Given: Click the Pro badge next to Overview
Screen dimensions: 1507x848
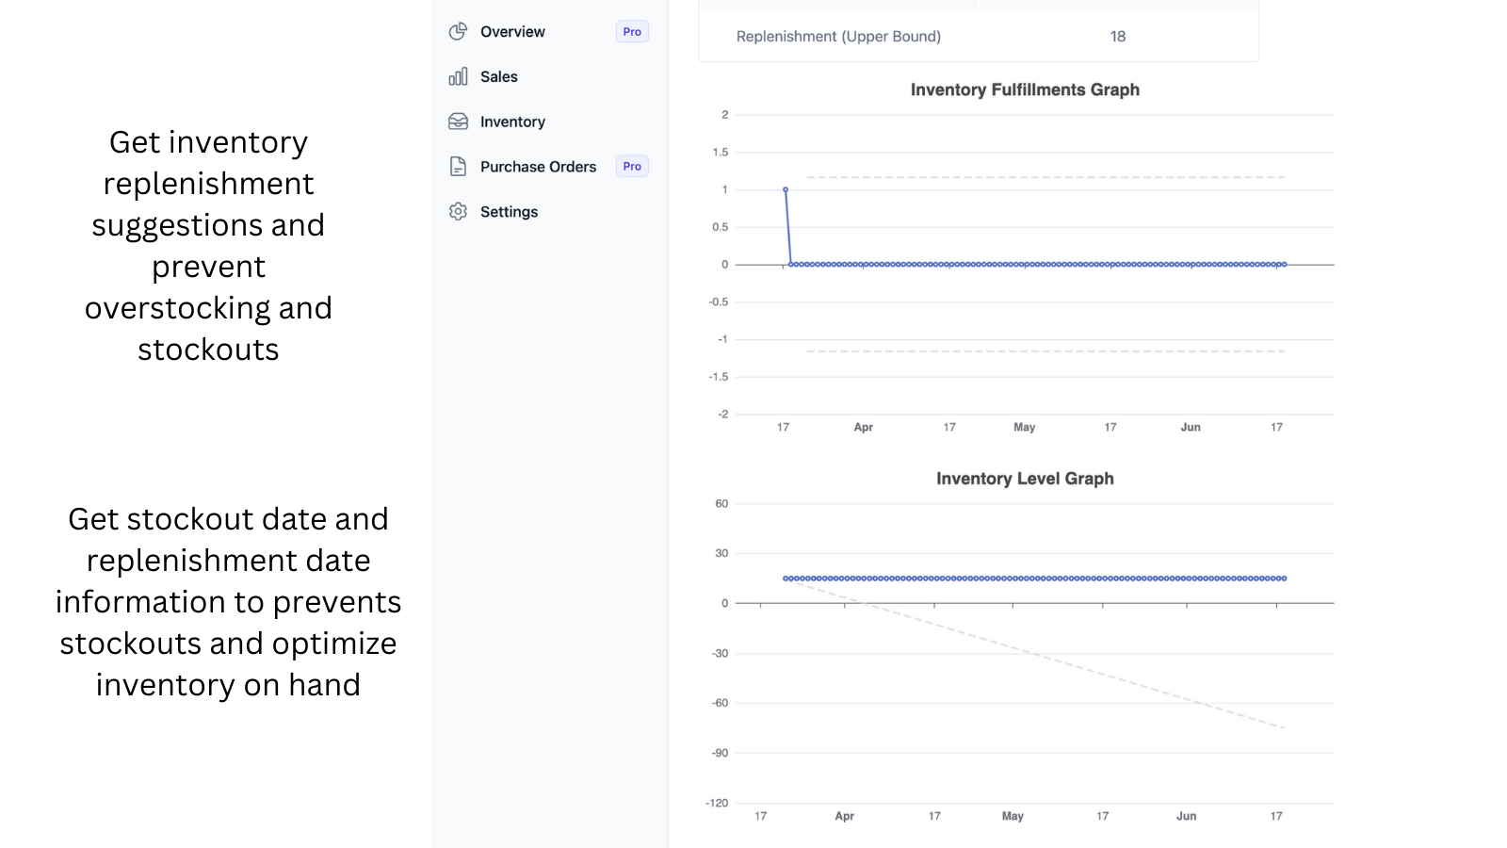Looking at the screenshot, I should pyautogui.click(x=631, y=31).
